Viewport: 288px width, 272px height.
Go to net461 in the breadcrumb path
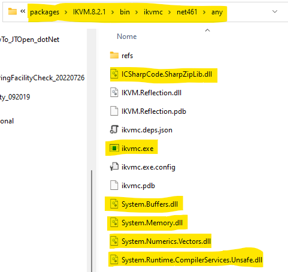(187, 12)
